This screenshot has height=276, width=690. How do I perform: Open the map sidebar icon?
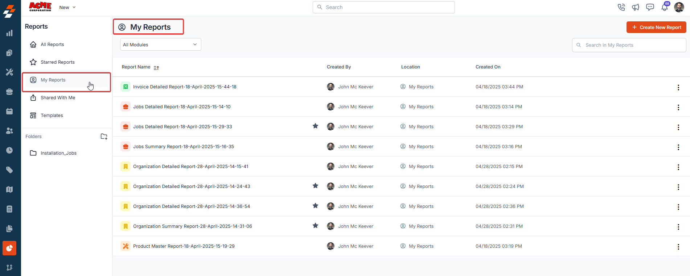point(9,189)
